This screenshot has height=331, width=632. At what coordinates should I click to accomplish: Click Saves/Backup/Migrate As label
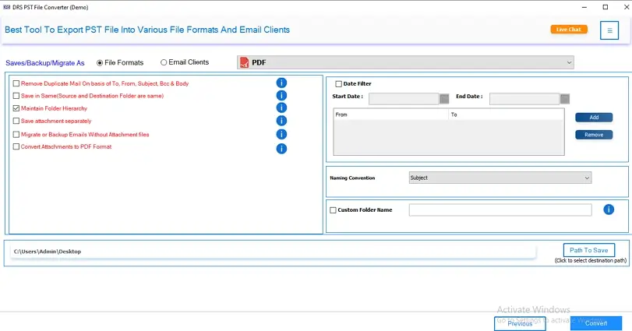(x=45, y=63)
